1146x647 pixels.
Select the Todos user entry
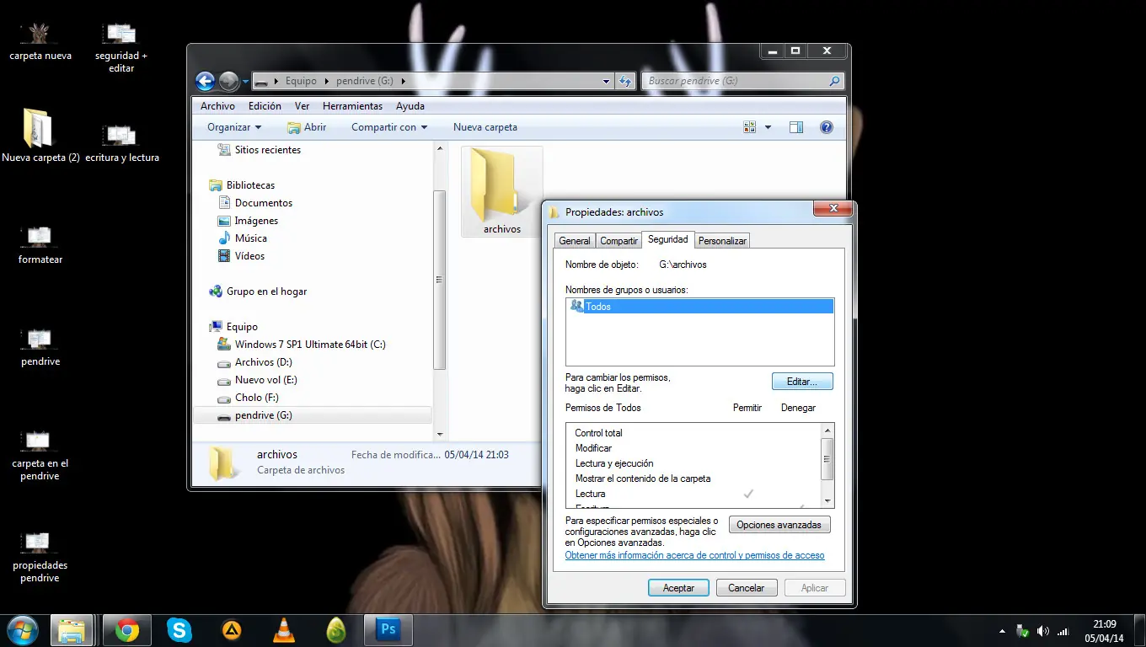[x=701, y=307]
